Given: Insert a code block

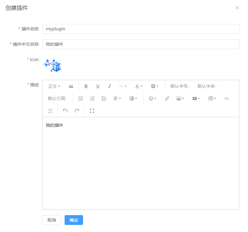Looking at the screenshot, I should click(227, 99).
